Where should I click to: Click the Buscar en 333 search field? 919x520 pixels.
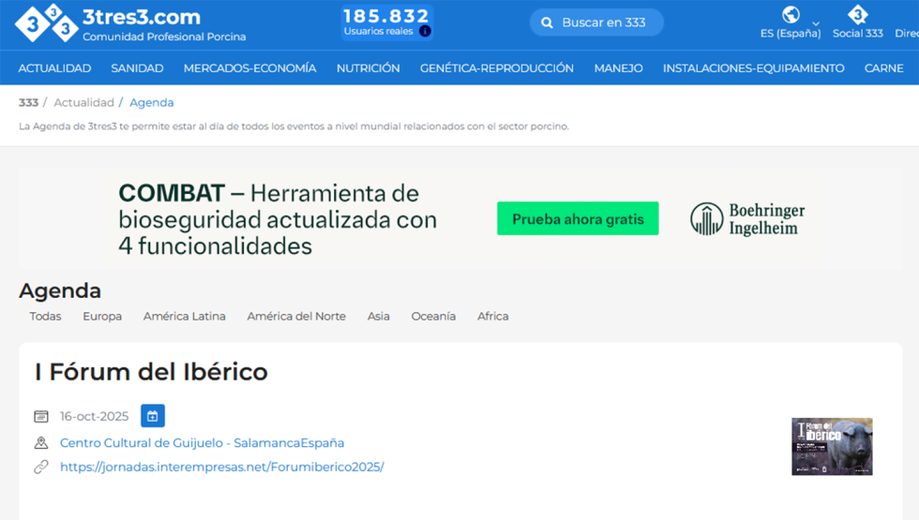point(603,22)
